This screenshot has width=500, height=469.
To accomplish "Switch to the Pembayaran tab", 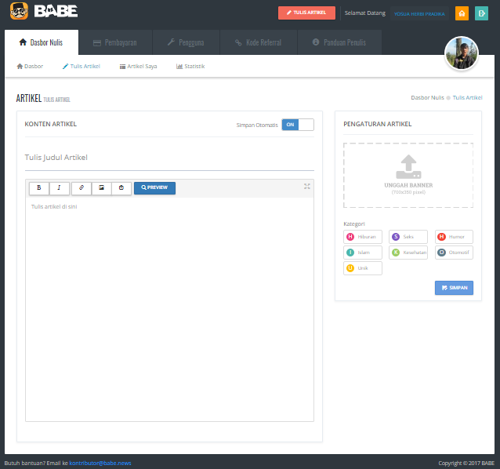I will (x=115, y=42).
